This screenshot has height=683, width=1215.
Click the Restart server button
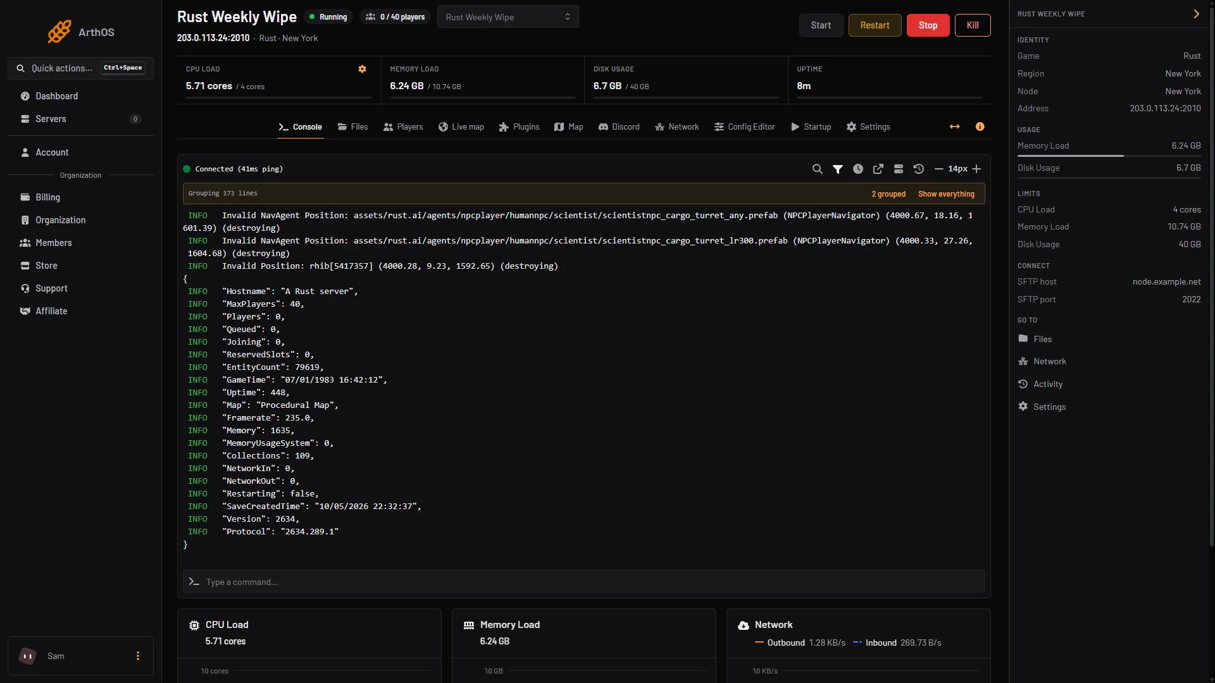pos(875,25)
